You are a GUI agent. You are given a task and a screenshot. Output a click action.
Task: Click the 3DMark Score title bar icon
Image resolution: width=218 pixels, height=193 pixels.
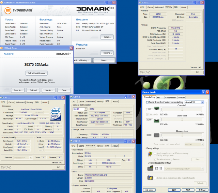click(1, 48)
